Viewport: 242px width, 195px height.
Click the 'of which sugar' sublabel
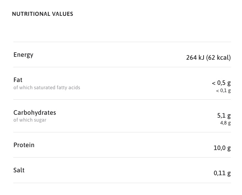30,120
